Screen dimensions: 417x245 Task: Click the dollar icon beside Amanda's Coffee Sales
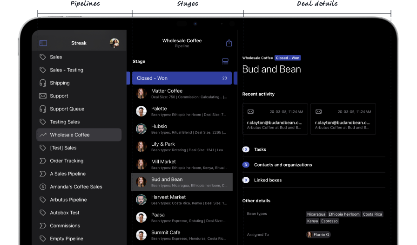pos(42,187)
